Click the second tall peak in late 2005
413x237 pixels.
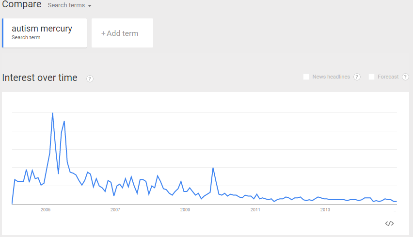pyautogui.click(x=64, y=121)
